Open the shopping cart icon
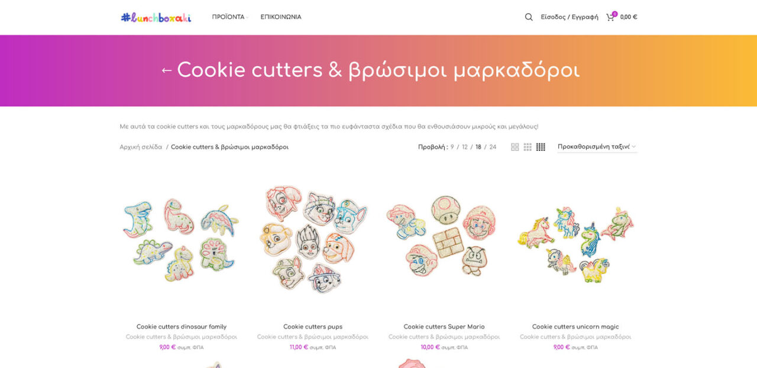This screenshot has height=368, width=757. [610, 17]
